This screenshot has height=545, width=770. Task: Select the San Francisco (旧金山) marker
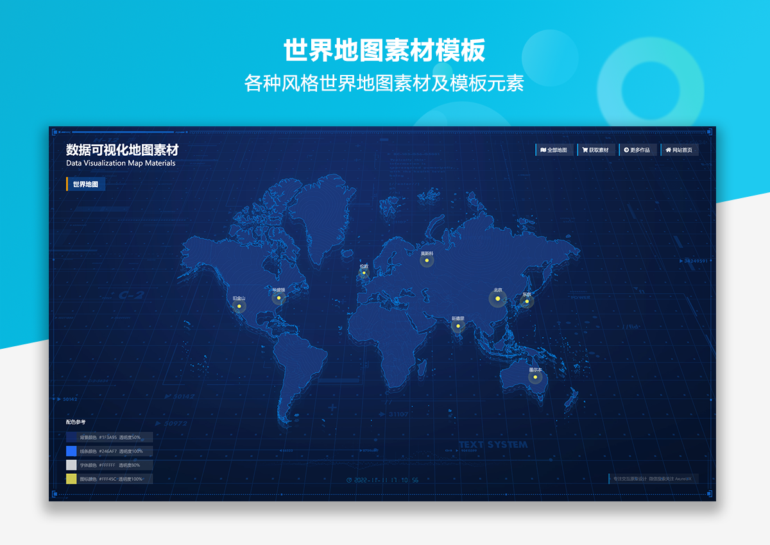pyautogui.click(x=239, y=306)
